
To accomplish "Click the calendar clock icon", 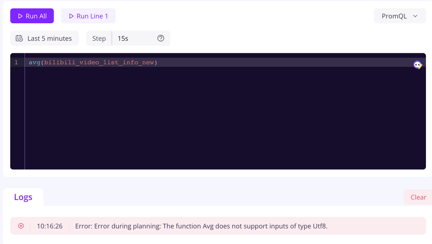I will pyautogui.click(x=20, y=38).
